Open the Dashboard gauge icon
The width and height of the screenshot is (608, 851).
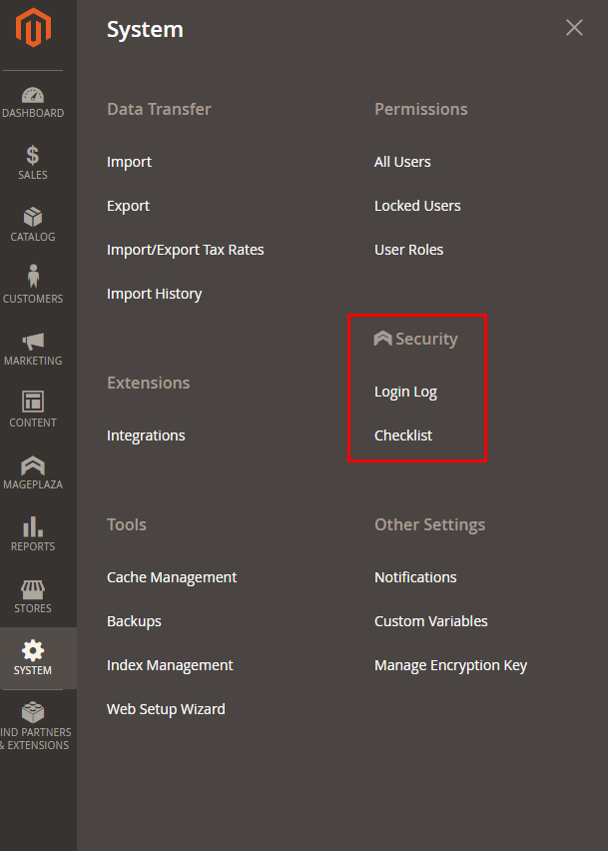pos(33,95)
